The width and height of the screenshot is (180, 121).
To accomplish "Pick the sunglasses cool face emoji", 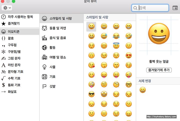I will click(x=91, y=94).
